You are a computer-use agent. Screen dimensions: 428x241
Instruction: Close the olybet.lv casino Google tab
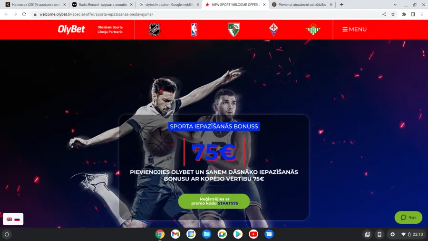click(x=198, y=5)
